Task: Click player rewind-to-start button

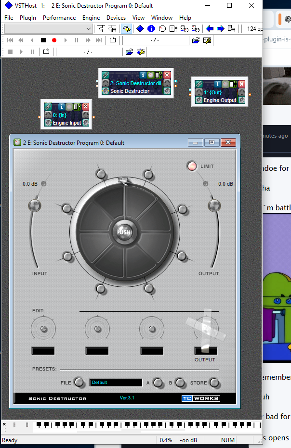Action: point(10,40)
